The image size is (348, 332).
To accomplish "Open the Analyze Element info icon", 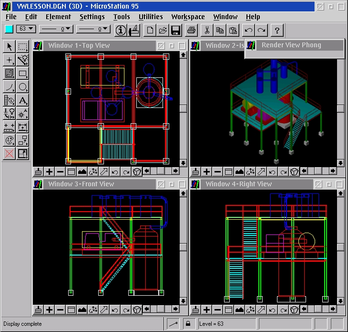I will 121,31.
